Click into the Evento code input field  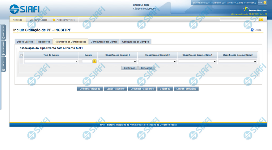[87, 61]
